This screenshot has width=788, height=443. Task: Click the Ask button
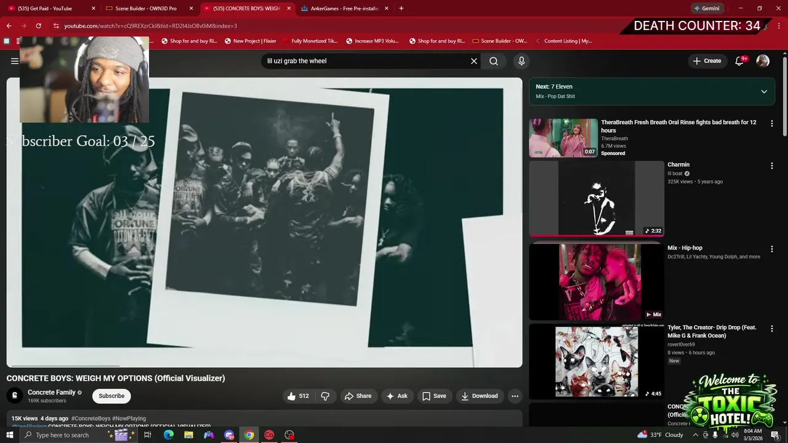click(x=396, y=396)
